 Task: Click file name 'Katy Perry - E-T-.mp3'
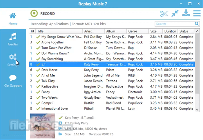(x=79, y=118)
